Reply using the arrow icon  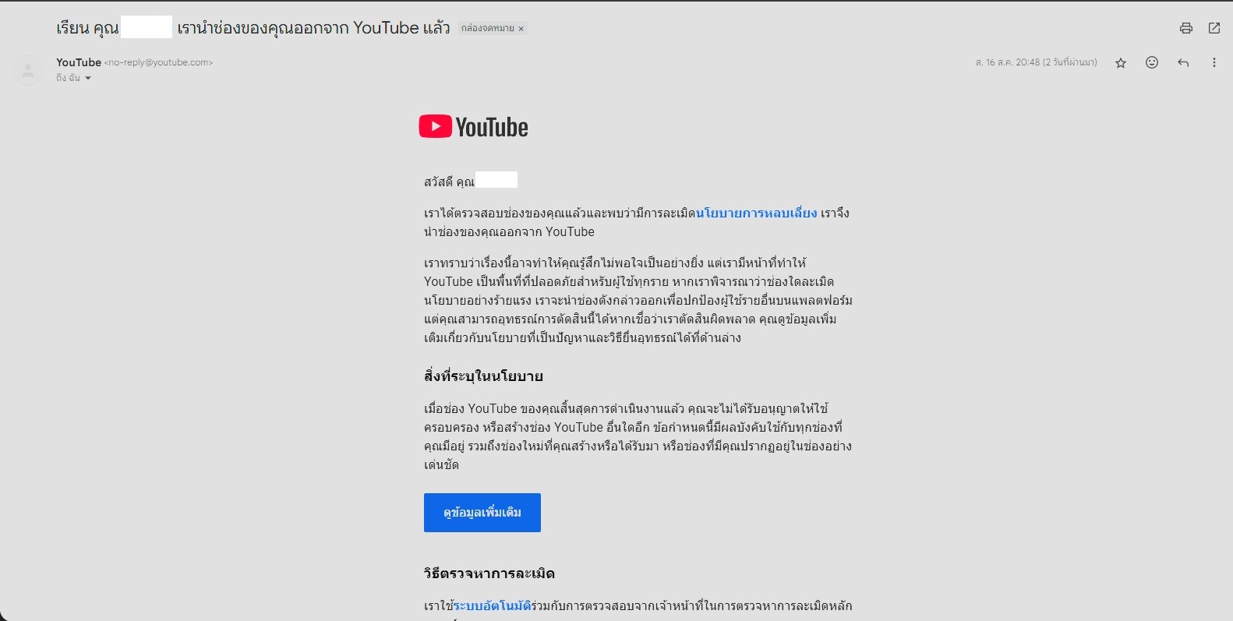tap(1183, 62)
